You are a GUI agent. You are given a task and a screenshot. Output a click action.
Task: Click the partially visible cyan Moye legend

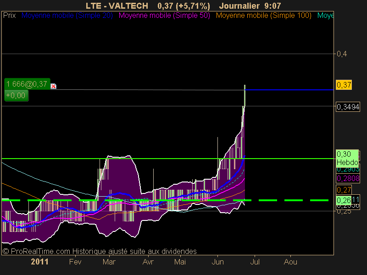click(325, 16)
